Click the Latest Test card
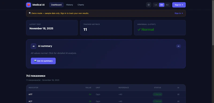214x103 pixels. click(52, 28)
